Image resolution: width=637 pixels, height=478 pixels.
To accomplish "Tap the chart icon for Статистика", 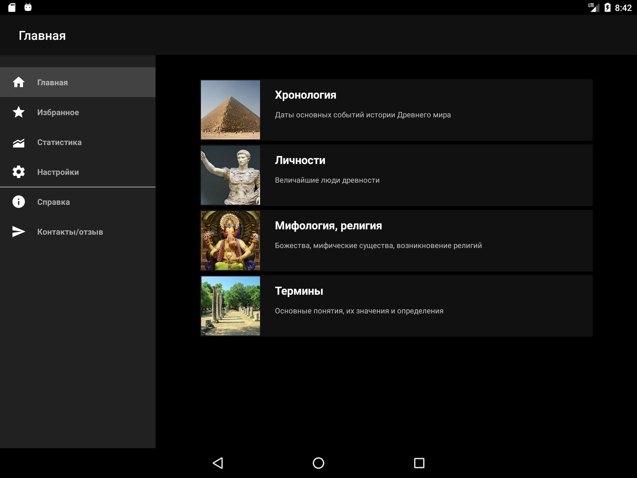I will (x=19, y=143).
